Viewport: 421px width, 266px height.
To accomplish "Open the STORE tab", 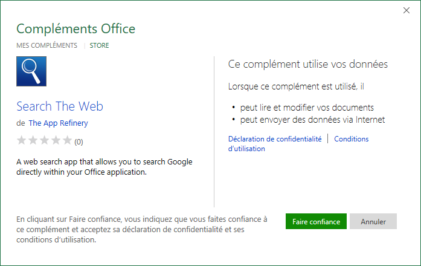I will (x=99, y=45).
